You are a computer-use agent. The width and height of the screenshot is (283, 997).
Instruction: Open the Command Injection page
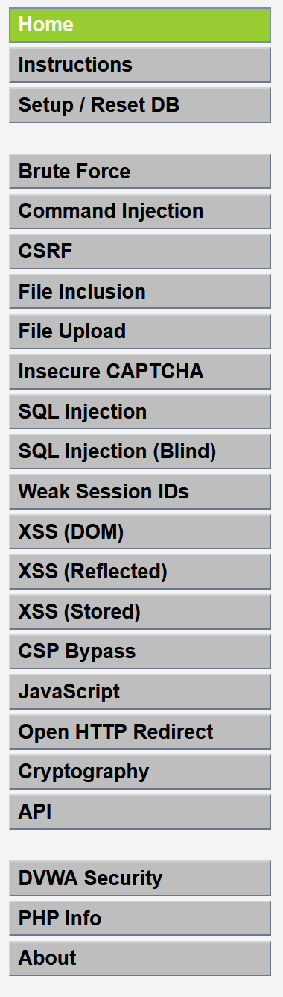140,211
